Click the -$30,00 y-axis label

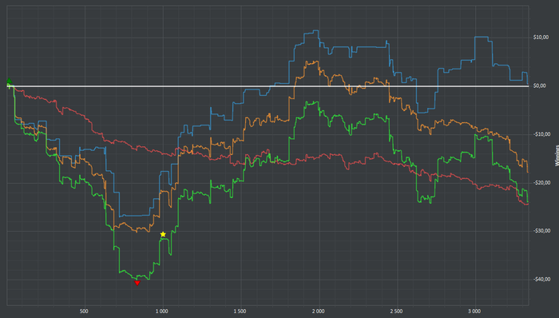541,231
